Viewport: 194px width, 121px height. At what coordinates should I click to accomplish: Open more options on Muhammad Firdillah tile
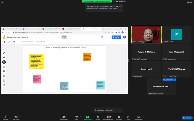[x=175, y=80]
